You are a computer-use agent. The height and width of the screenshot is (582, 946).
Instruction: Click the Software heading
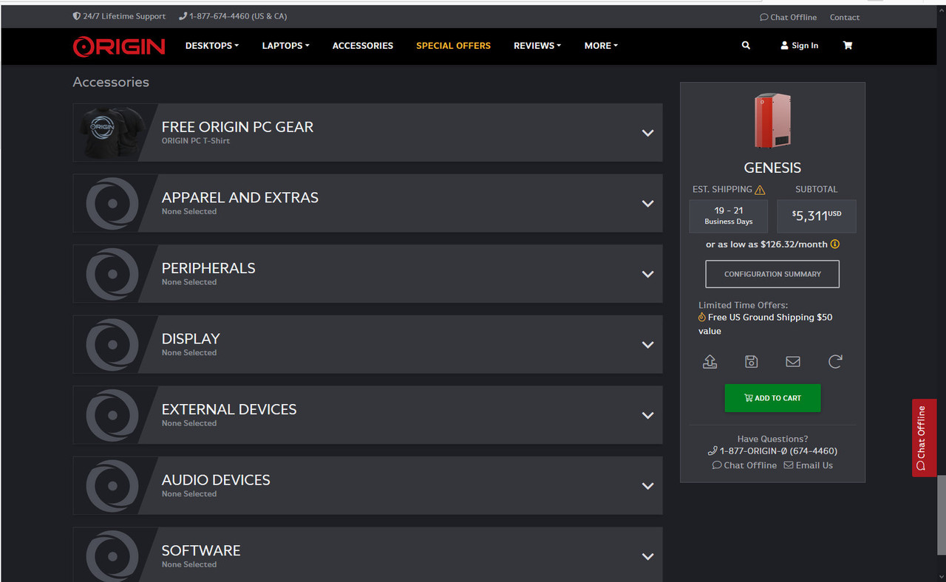(201, 550)
